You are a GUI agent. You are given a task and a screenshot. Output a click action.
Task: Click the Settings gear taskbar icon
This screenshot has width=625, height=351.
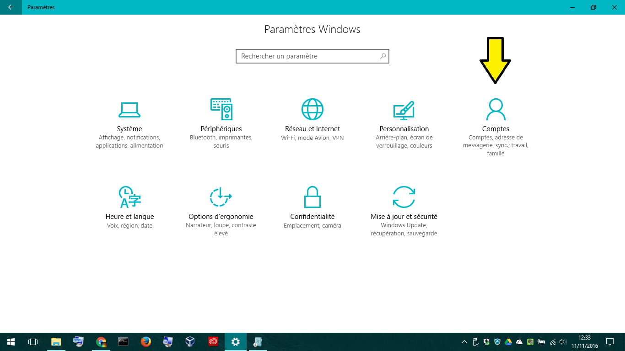click(x=235, y=342)
